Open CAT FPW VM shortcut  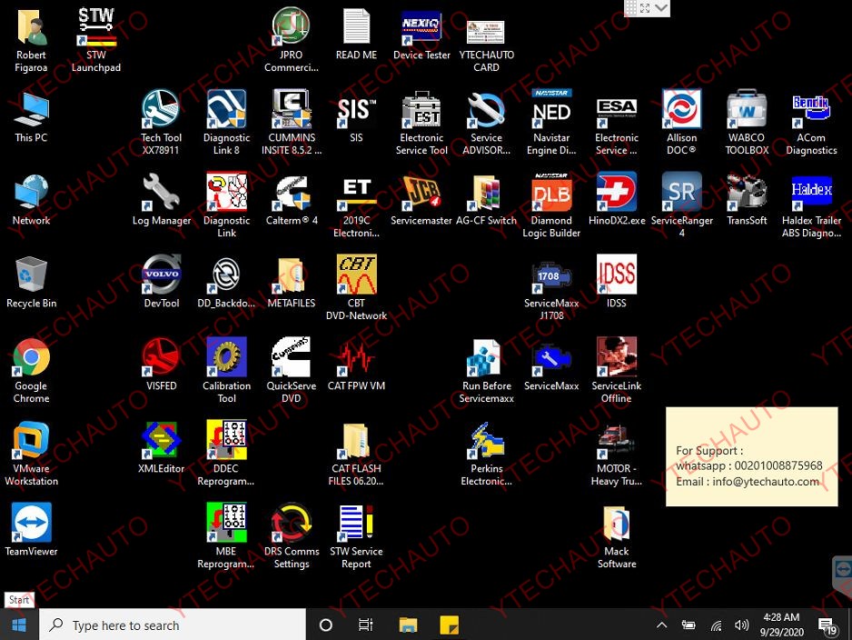(x=356, y=365)
